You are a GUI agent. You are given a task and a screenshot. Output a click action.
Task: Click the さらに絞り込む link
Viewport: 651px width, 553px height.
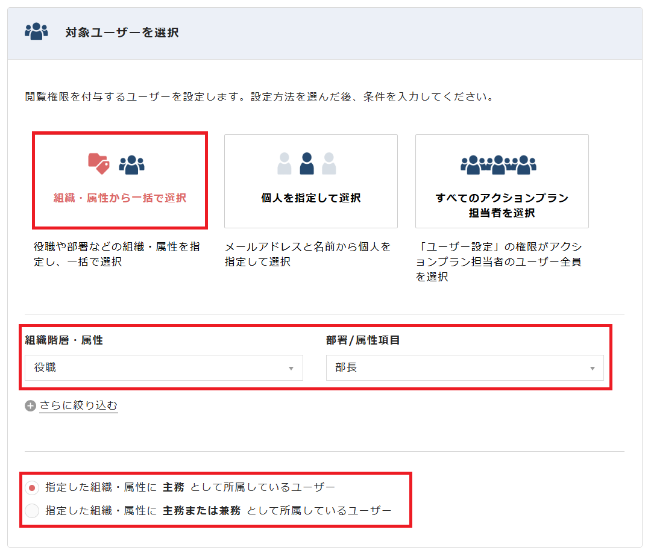(78, 405)
